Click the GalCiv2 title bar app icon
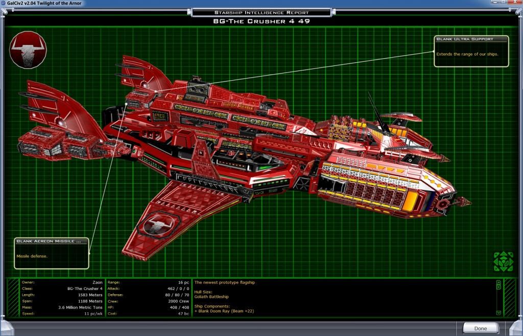 tap(3, 3)
